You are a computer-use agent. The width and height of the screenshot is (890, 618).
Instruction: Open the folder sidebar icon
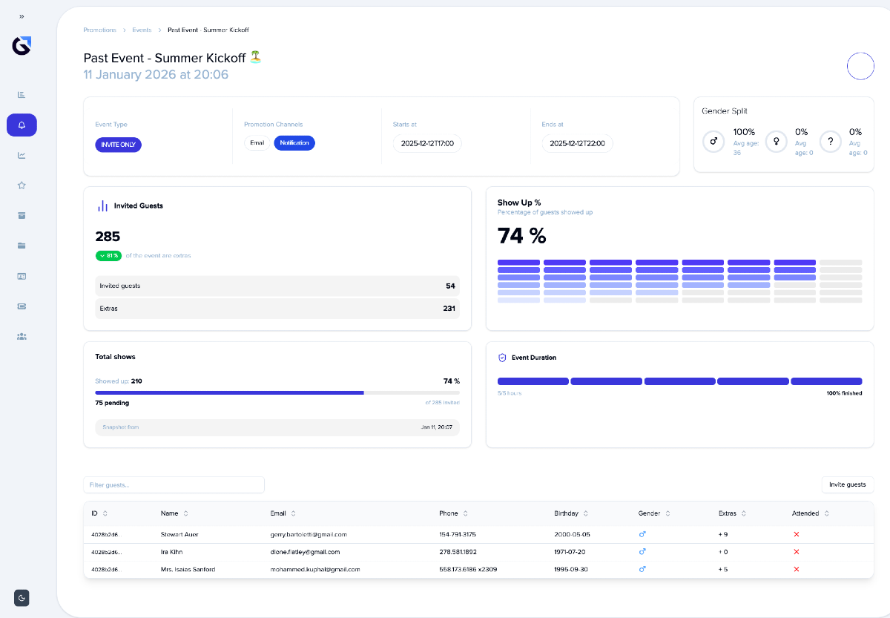click(22, 246)
